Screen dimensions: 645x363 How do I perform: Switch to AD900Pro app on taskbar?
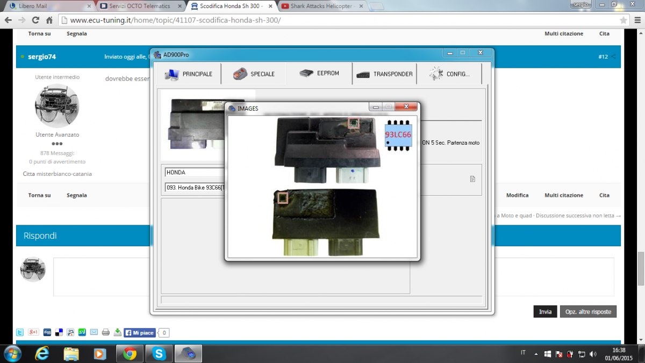188,353
